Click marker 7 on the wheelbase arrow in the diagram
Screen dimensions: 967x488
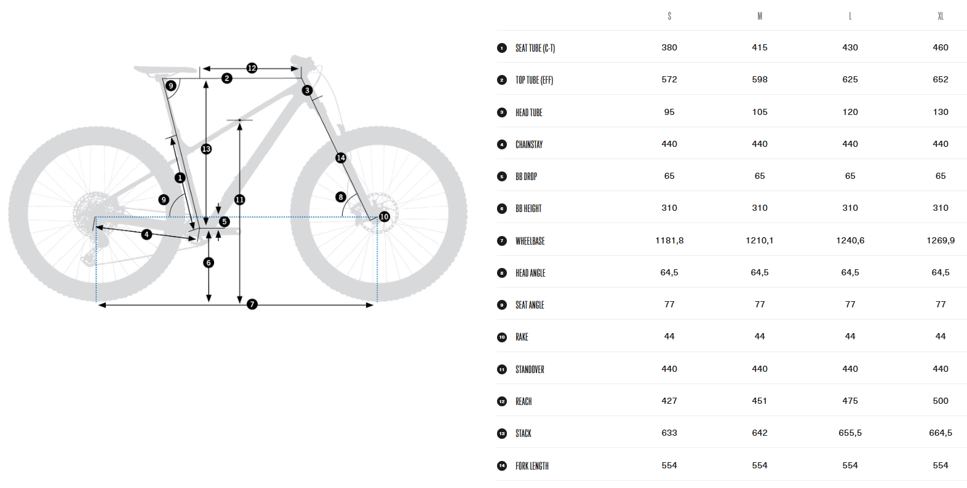pos(252,304)
